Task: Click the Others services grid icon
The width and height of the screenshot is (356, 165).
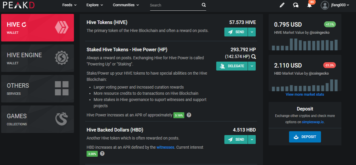Action: click(x=62, y=89)
